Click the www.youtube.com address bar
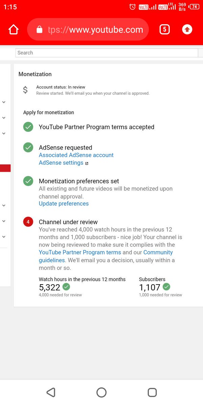This screenshot has width=203, height=406. [x=88, y=30]
